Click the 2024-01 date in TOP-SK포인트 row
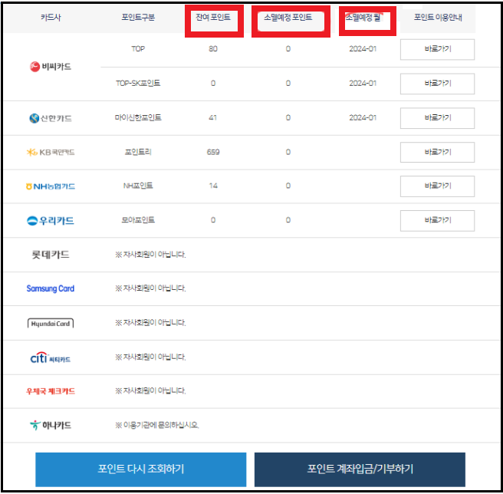 (x=363, y=83)
